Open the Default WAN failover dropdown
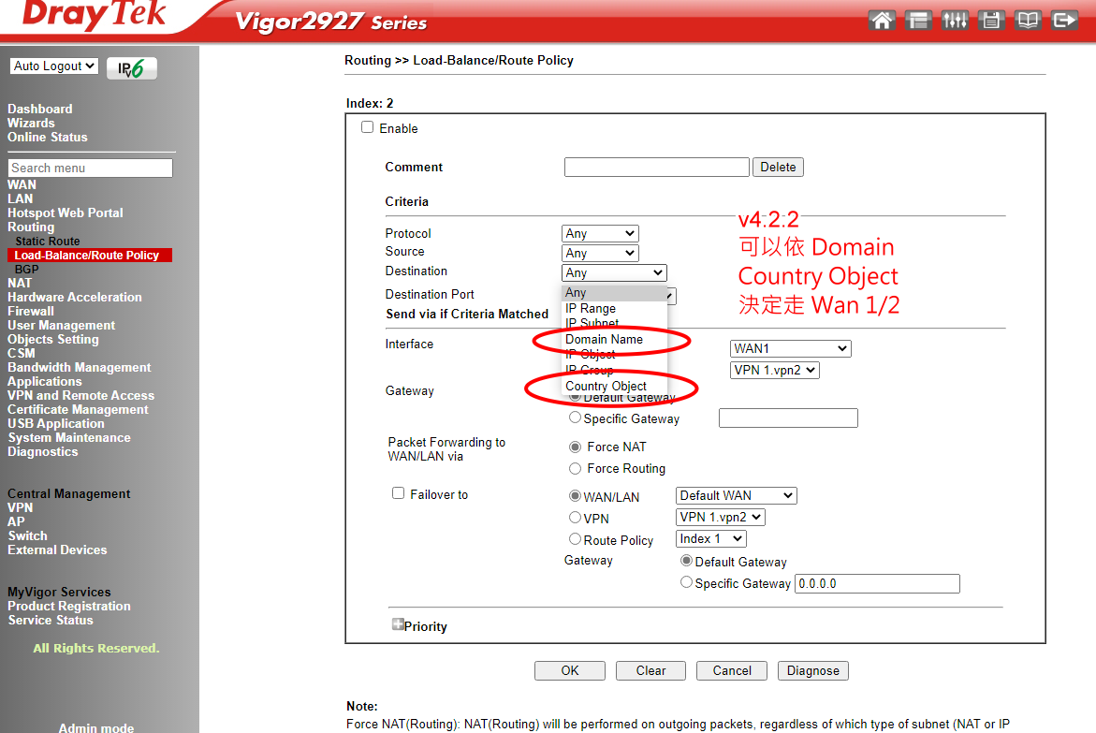The width and height of the screenshot is (1096, 733). pos(736,495)
